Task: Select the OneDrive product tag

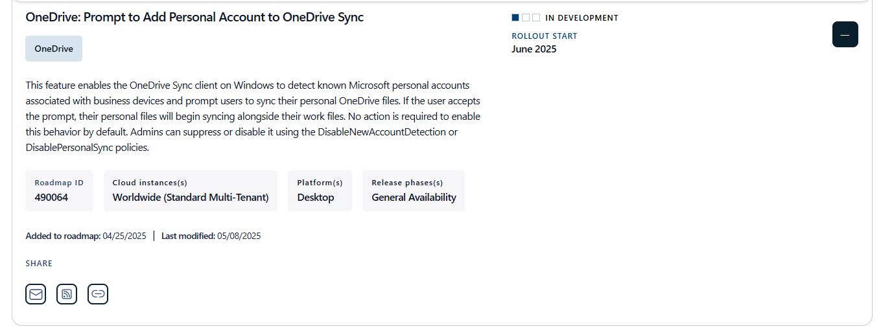Action: 54,49
